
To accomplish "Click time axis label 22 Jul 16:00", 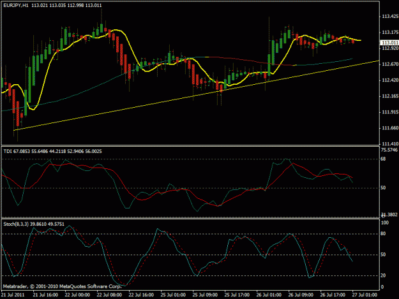I will coord(141,295).
